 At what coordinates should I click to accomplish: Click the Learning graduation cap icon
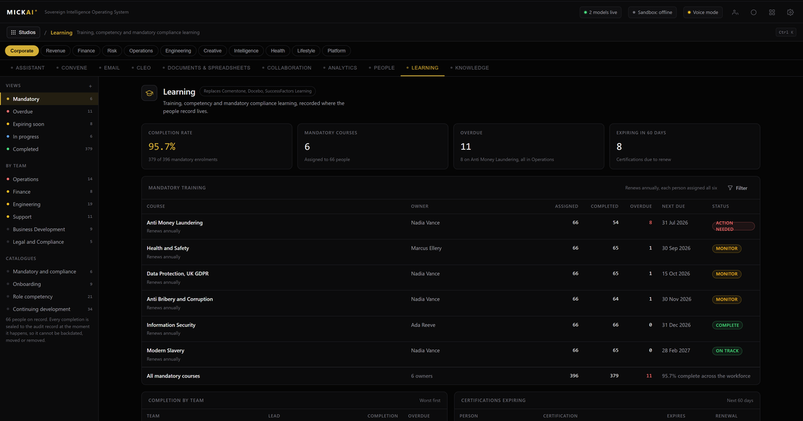pos(149,93)
